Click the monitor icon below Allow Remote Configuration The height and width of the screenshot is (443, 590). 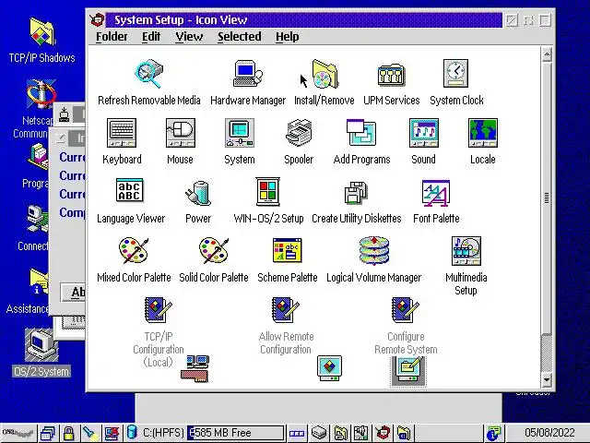pos(329,368)
